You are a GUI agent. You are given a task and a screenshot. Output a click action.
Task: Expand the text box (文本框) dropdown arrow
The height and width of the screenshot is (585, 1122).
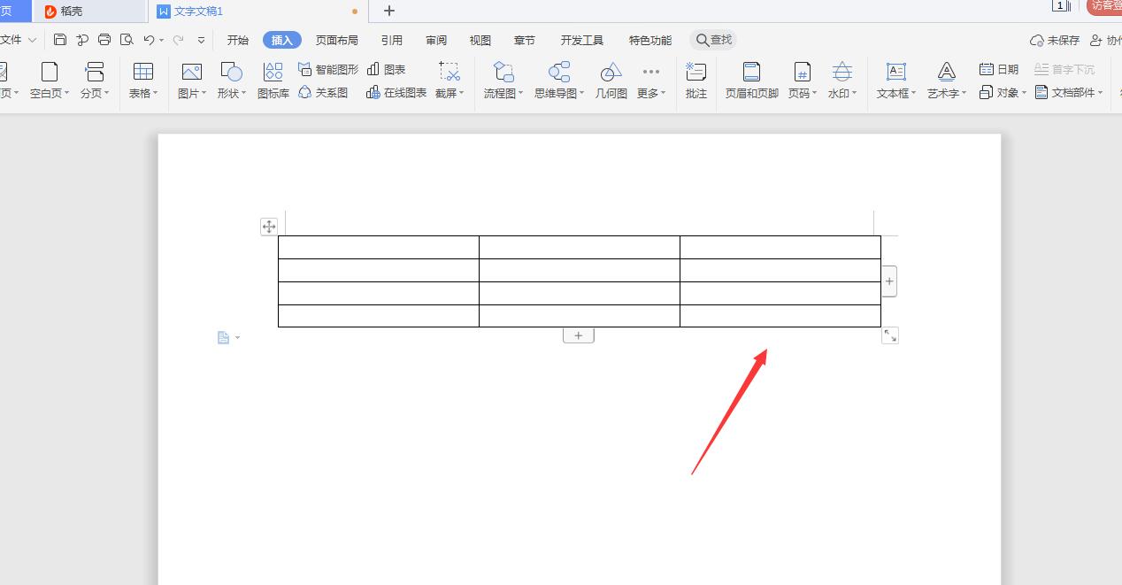914,94
